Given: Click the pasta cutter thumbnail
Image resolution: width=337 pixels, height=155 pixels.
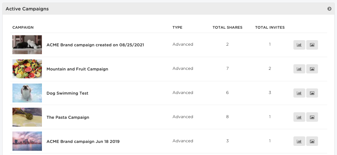Looking at the screenshot, I should [27, 117].
